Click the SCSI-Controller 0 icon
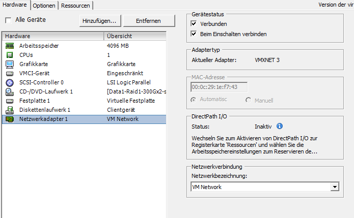The height and width of the screenshot is (218, 354). (9, 82)
